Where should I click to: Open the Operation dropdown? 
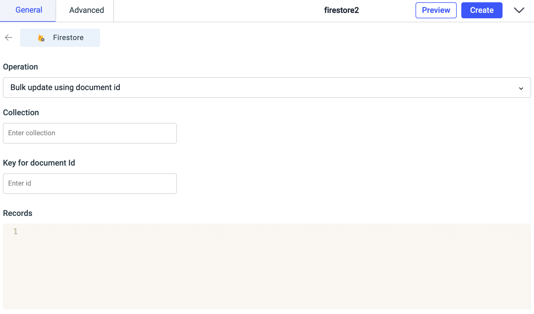[x=267, y=88]
